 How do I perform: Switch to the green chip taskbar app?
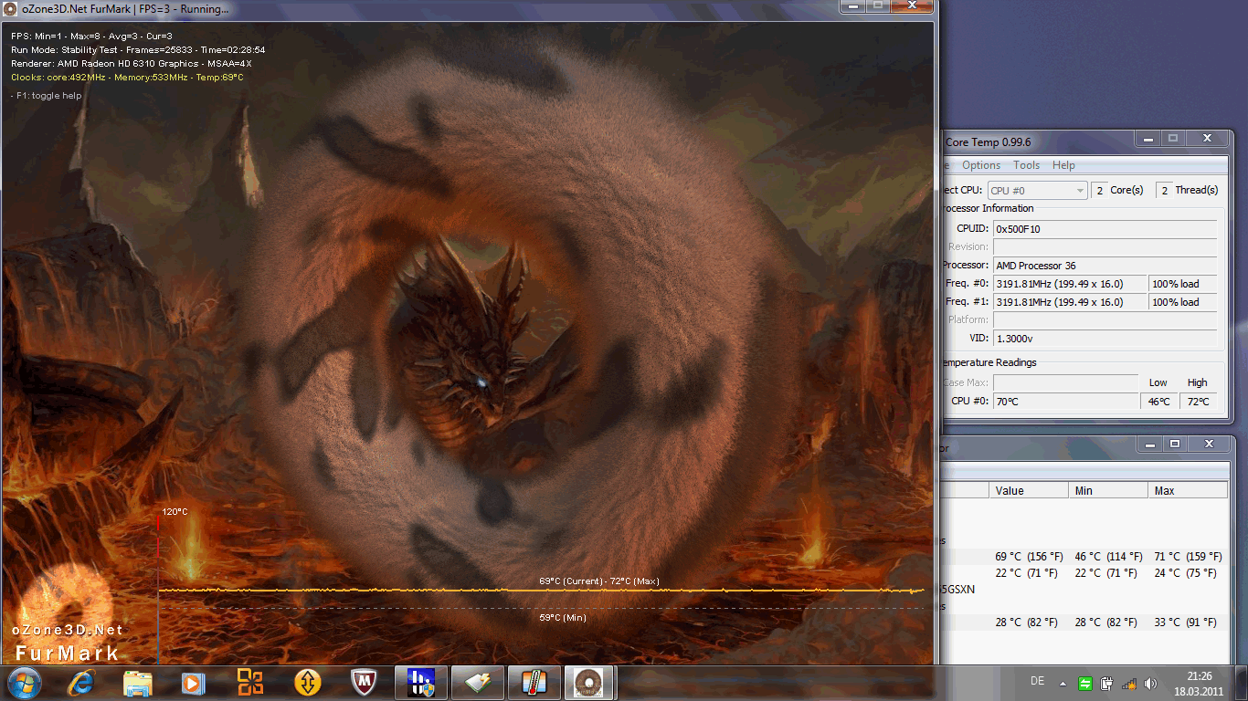(x=478, y=683)
